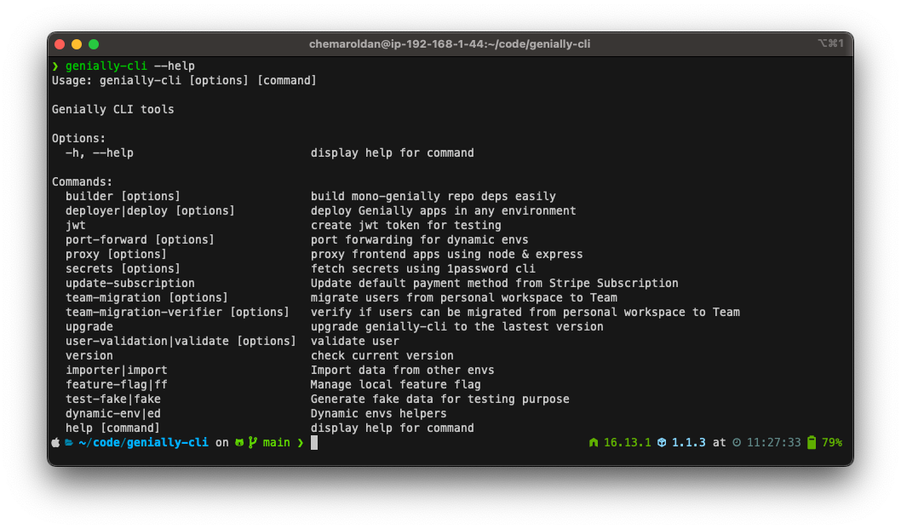Click the 'validate user' description
This screenshot has width=901, height=529.
tap(354, 341)
